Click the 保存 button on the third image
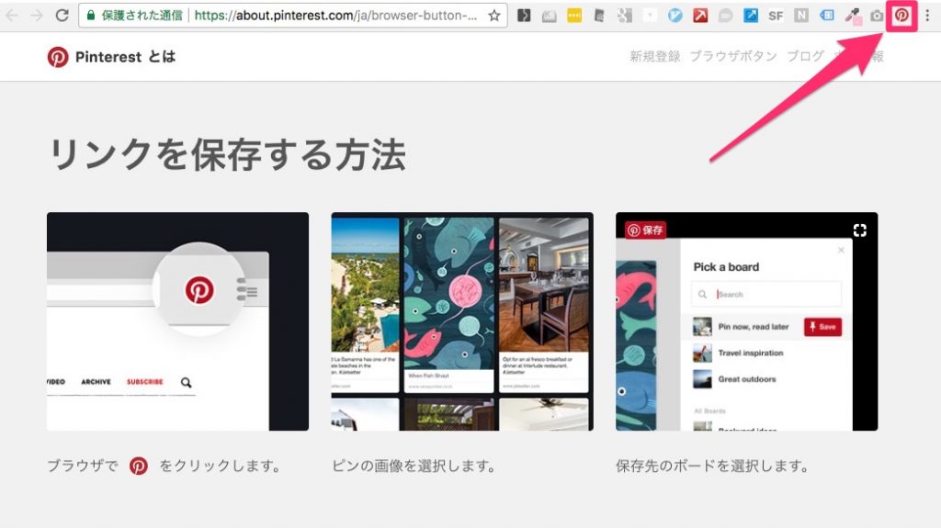The width and height of the screenshot is (941, 528). point(645,230)
